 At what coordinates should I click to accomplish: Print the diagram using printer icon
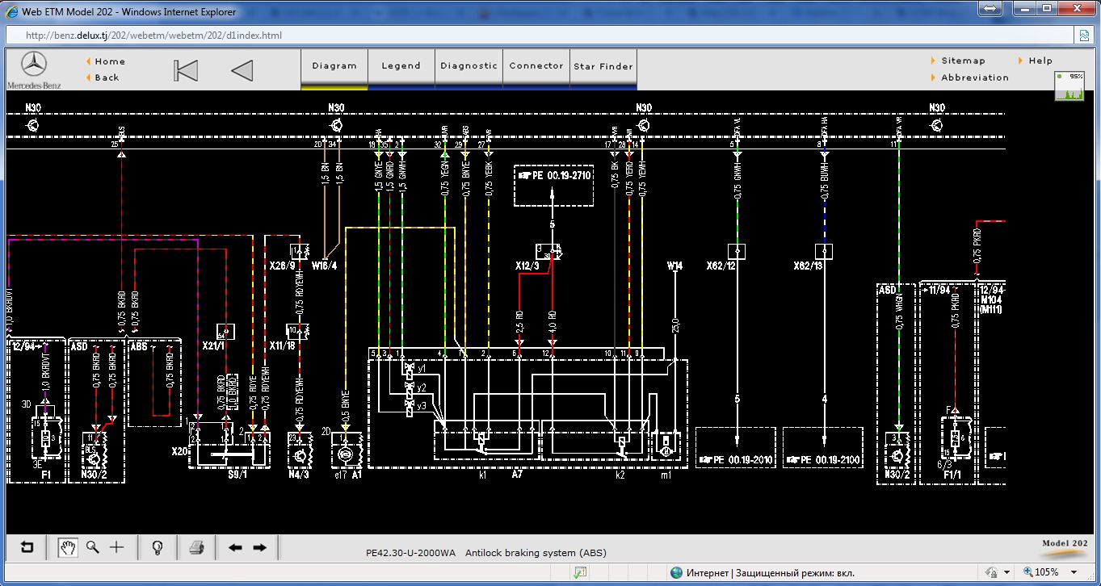(x=196, y=548)
